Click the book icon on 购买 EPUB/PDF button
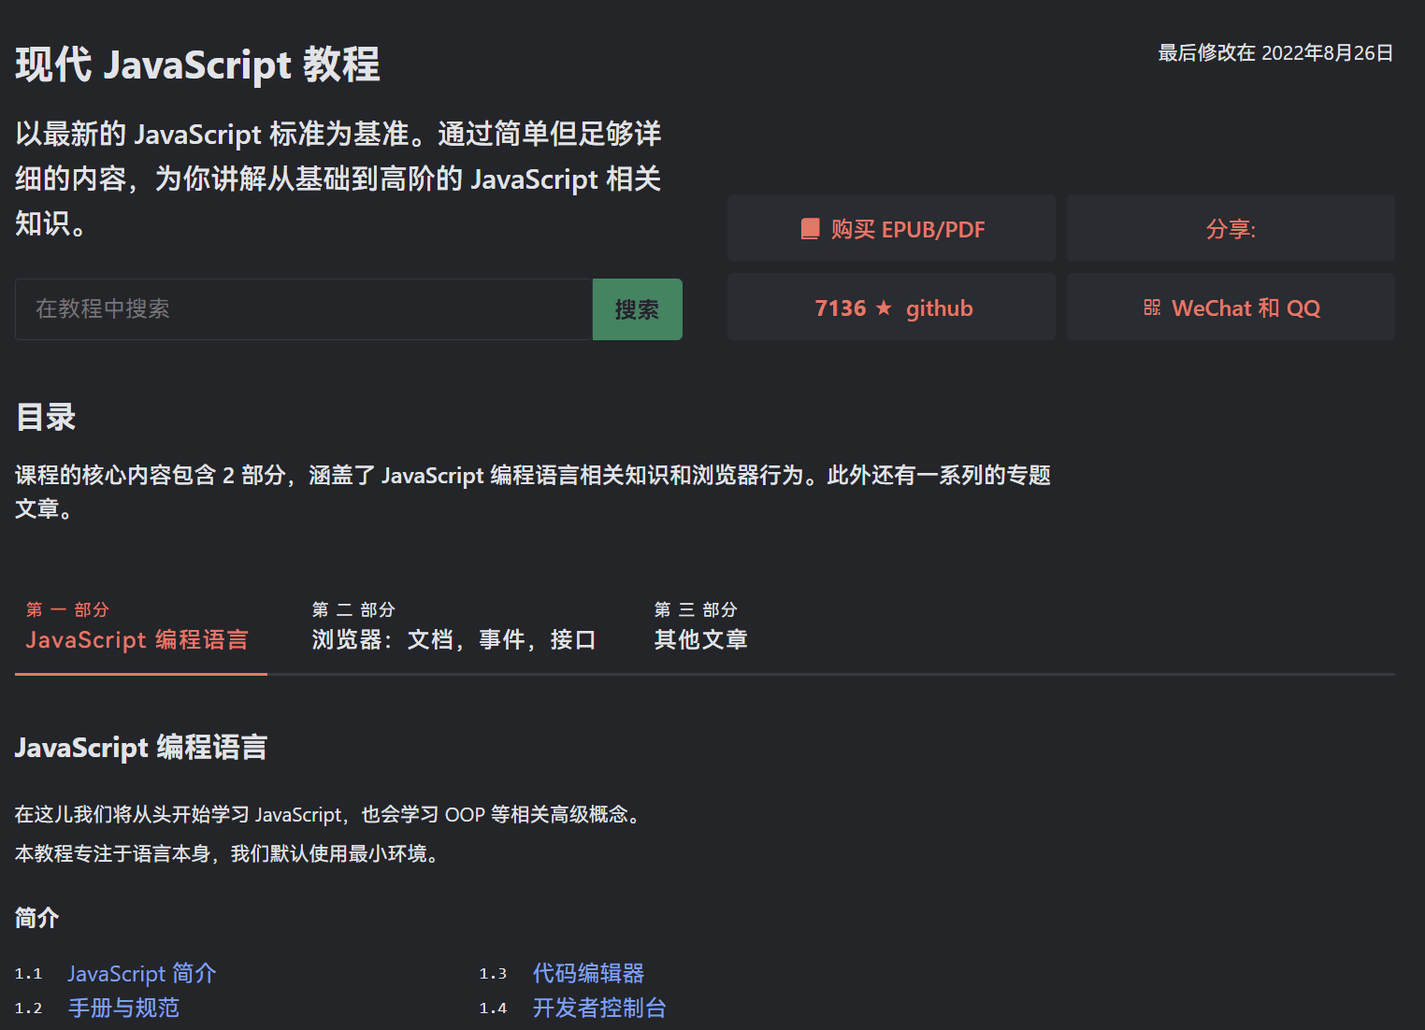The image size is (1425, 1030). (x=810, y=227)
